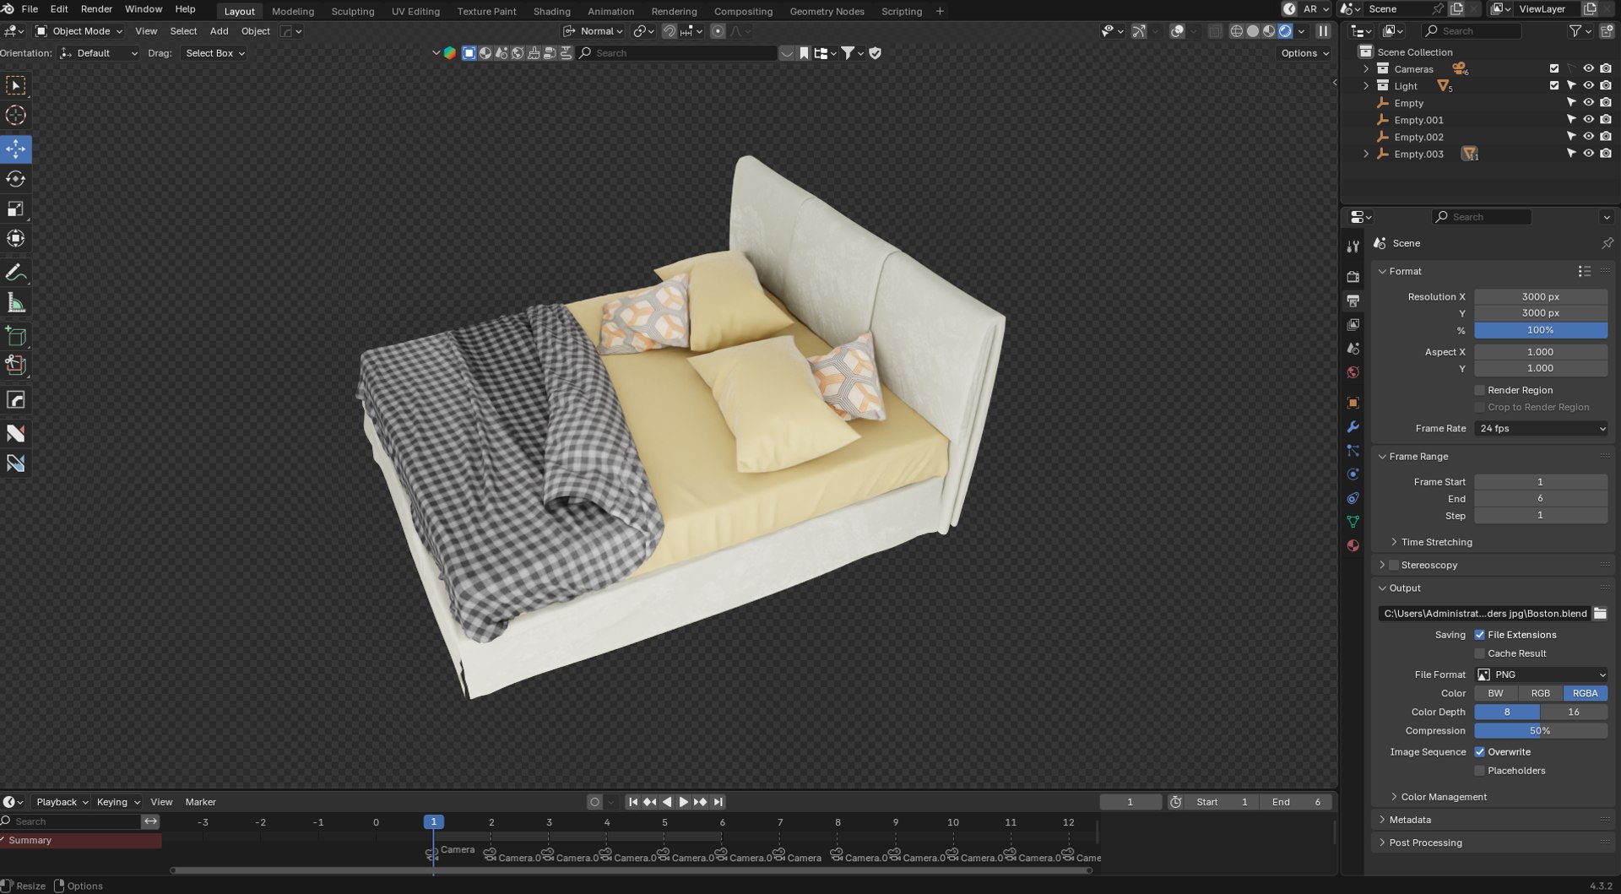
Task: Choose the Measure tool
Action: [15, 302]
